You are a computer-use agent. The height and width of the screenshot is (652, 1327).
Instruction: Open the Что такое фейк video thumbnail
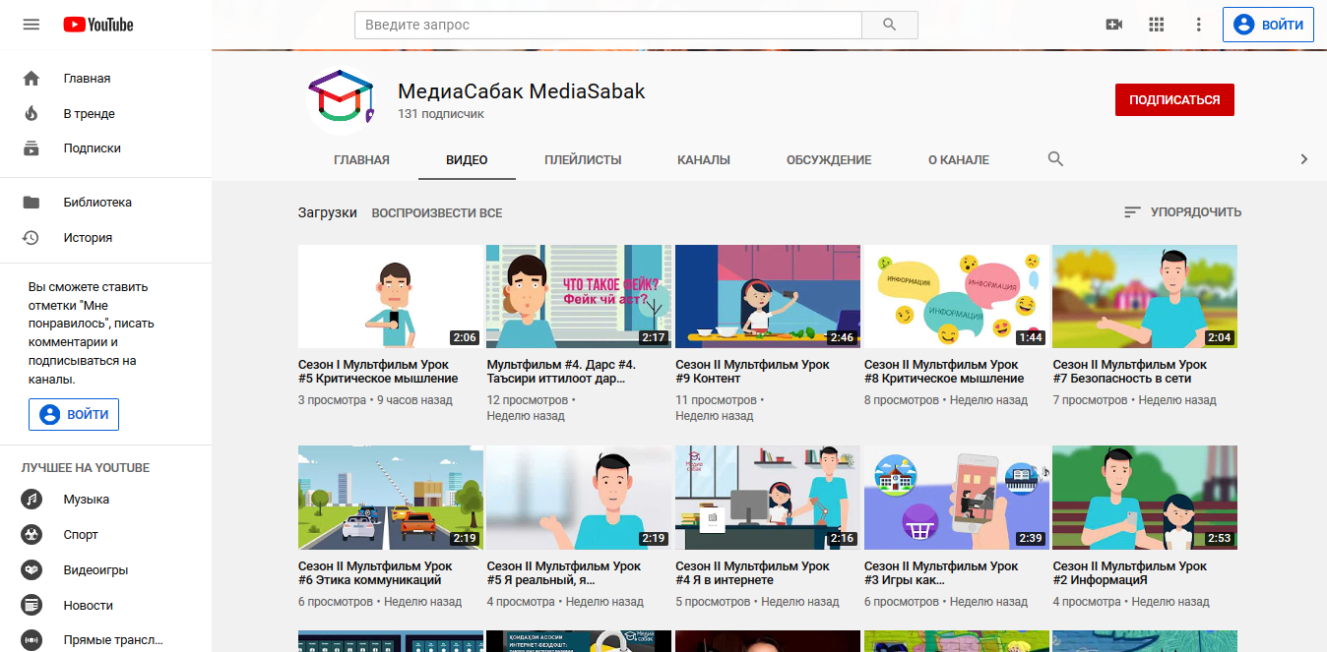coord(579,297)
